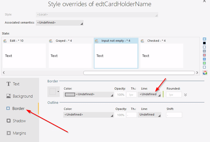The width and height of the screenshot is (210, 142).
Task: Expand the Border Line style dropdown
Action: coord(149,94)
